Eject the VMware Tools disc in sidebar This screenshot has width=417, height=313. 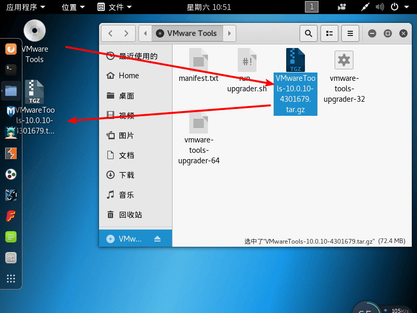click(157, 239)
